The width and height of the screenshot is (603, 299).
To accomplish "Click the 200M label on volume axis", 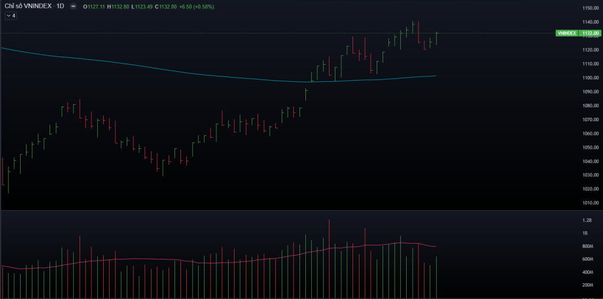I will coord(588,285).
